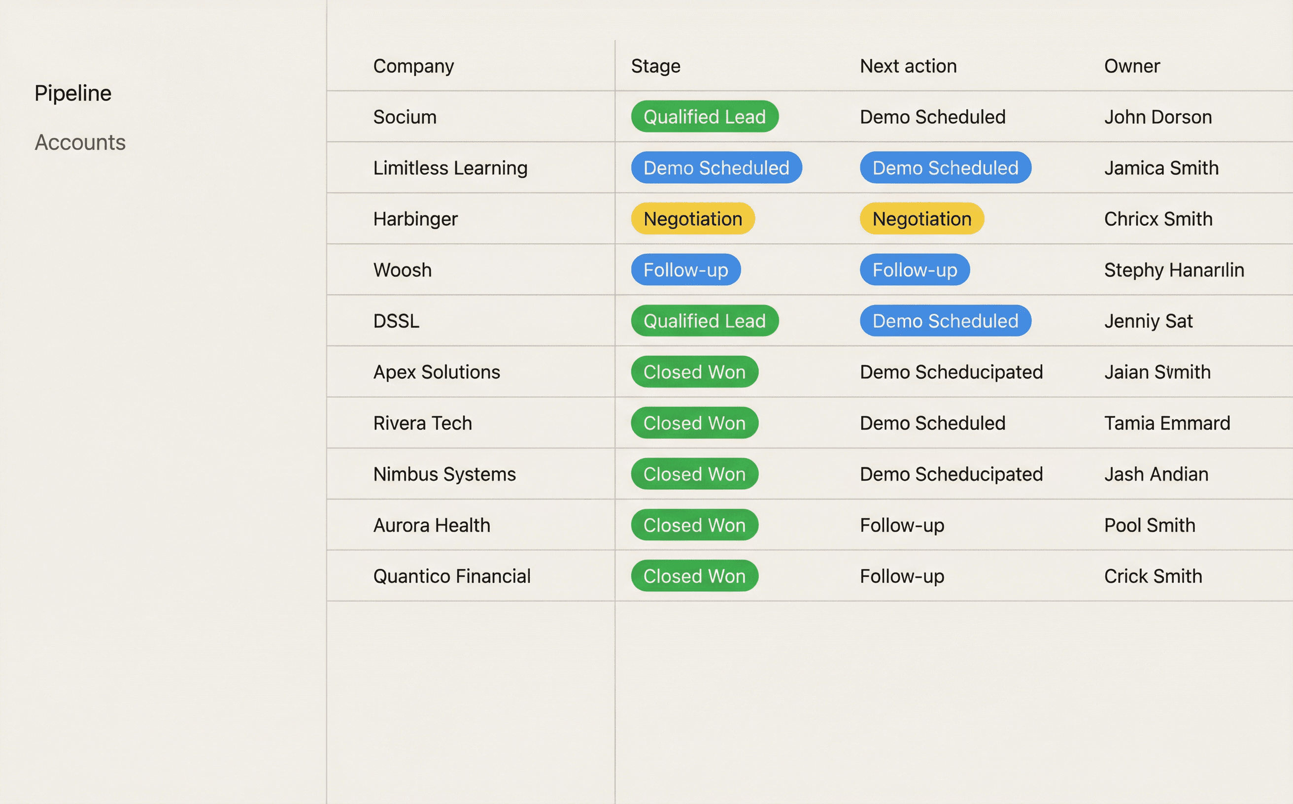This screenshot has height=804, width=1293.
Task: Open the Follow-up action badge for Woosh
Action: (x=914, y=269)
